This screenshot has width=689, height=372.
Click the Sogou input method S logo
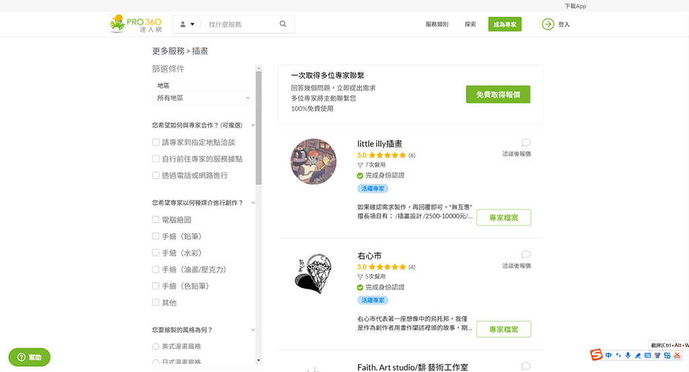click(596, 355)
